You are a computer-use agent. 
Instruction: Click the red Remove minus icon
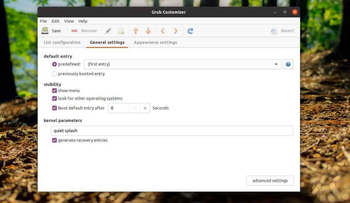(x=74, y=31)
